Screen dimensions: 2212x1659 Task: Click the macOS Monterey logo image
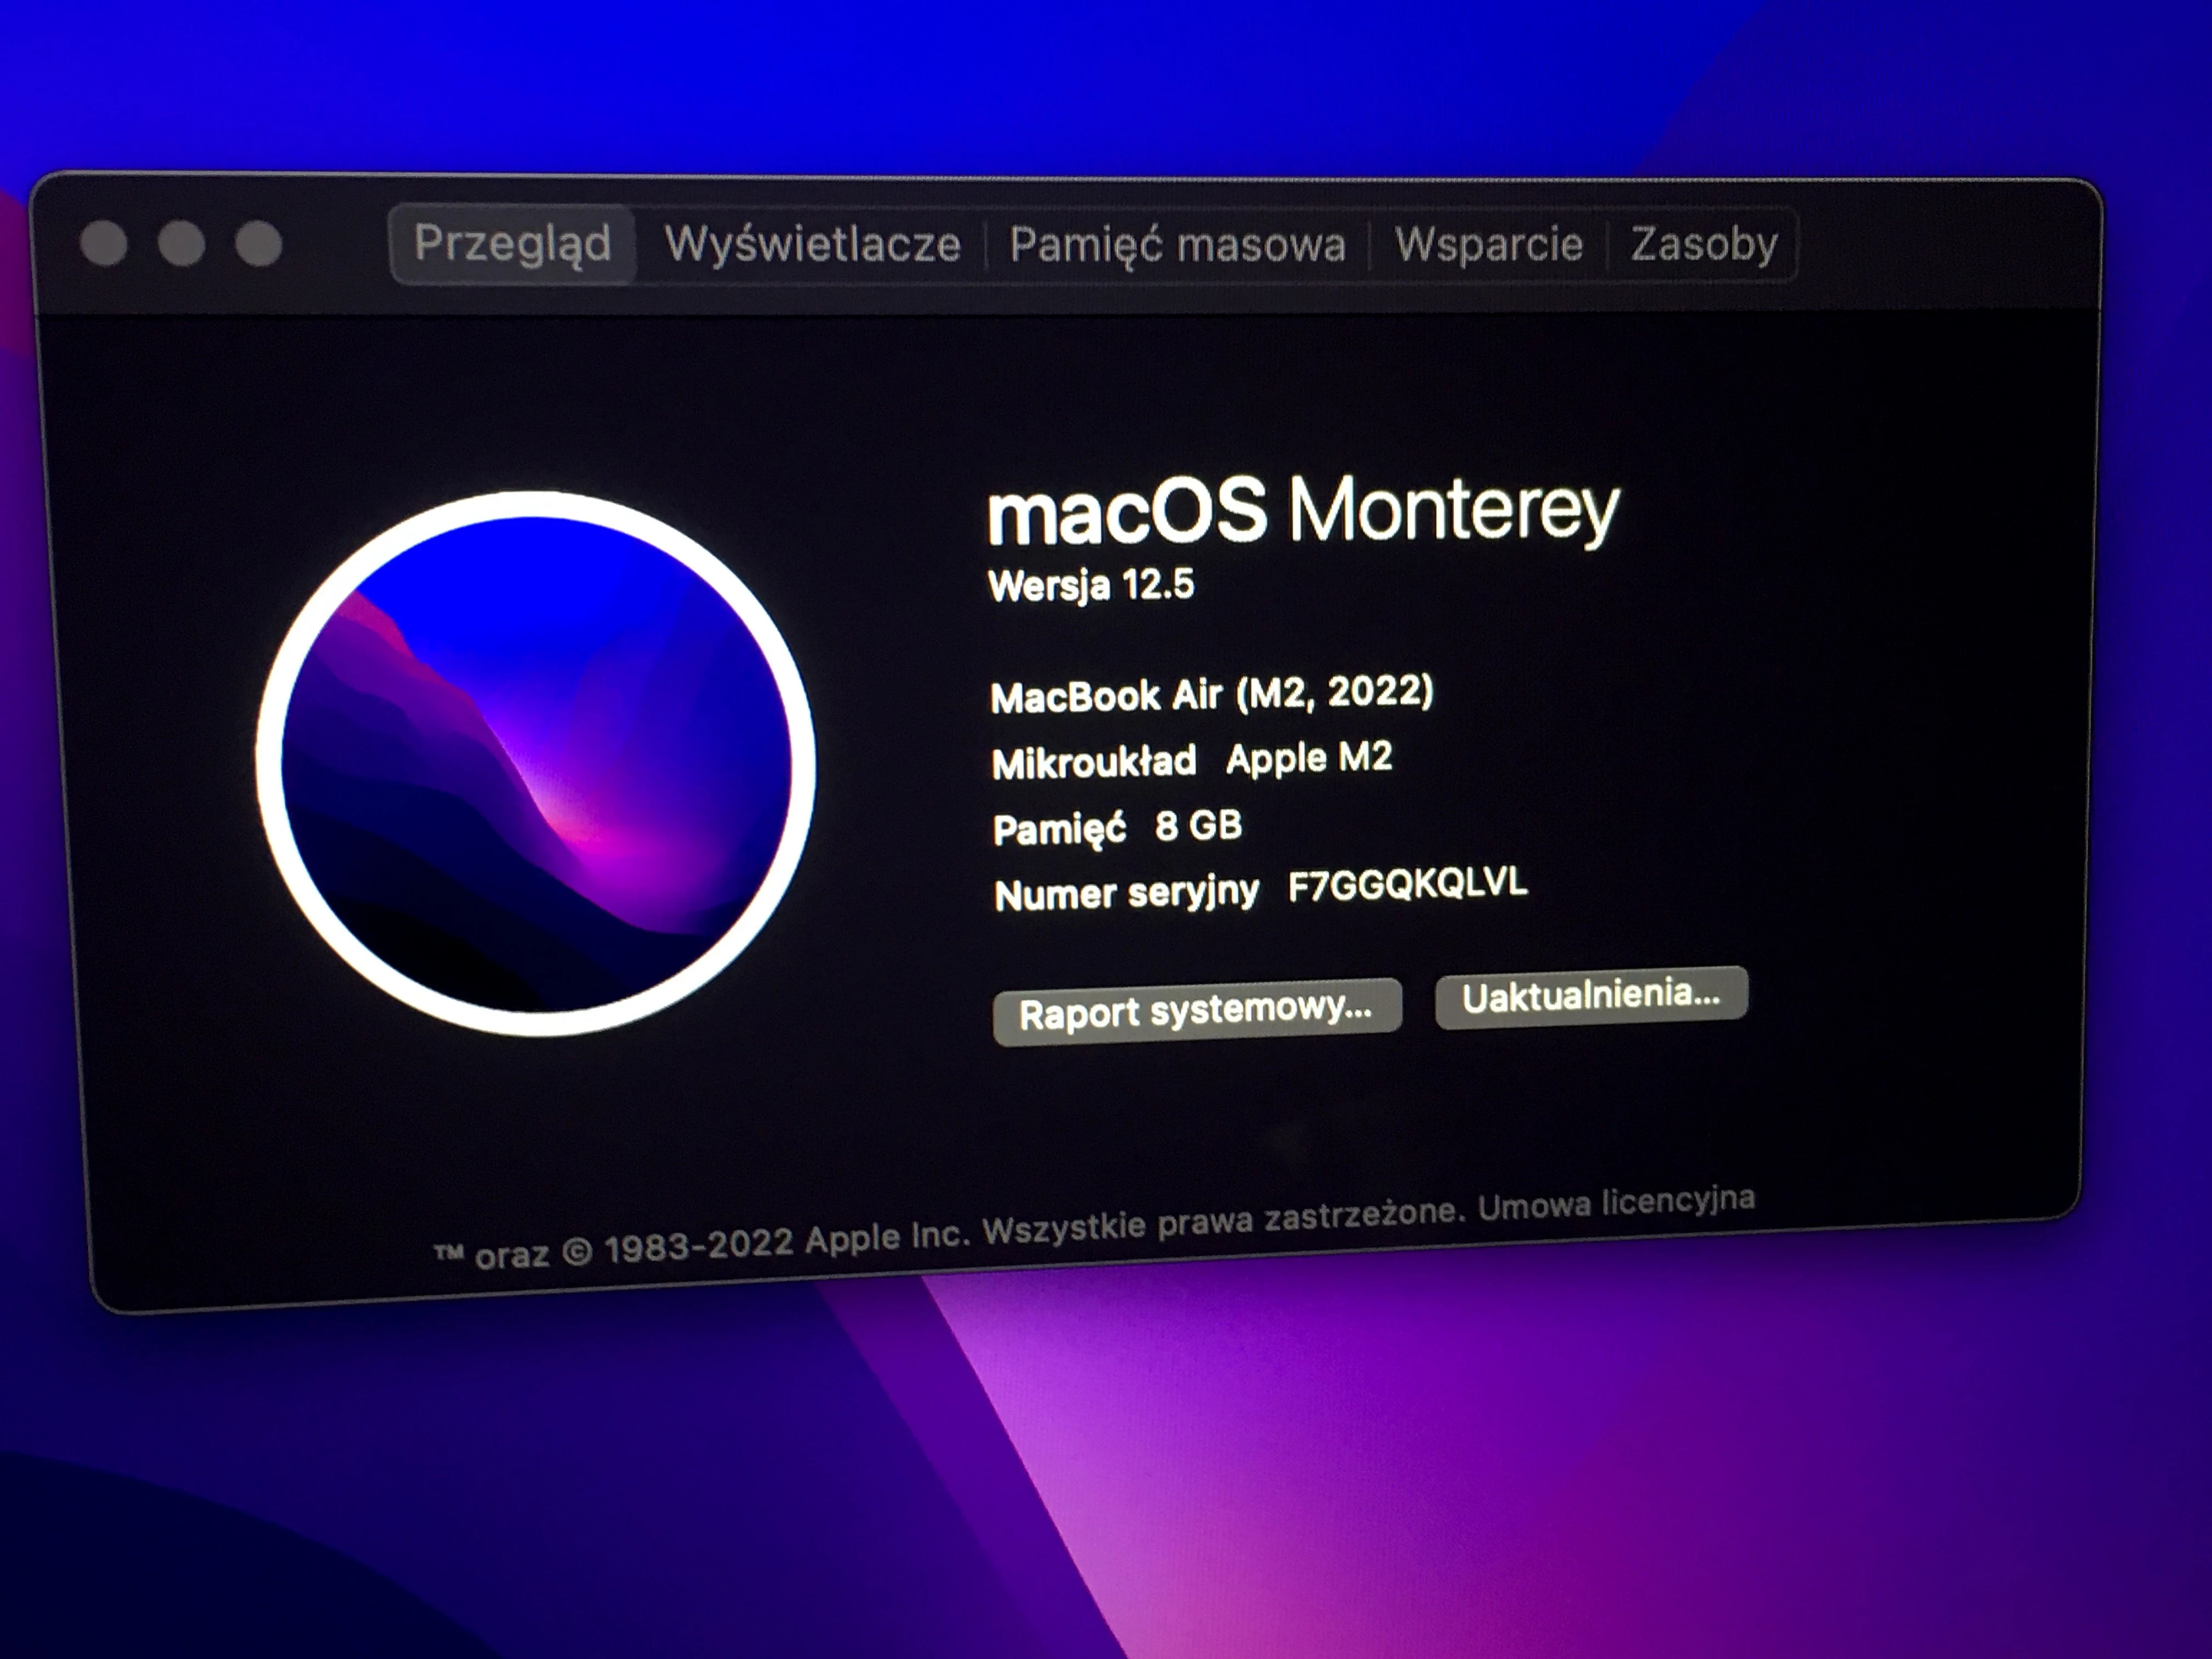535,764
